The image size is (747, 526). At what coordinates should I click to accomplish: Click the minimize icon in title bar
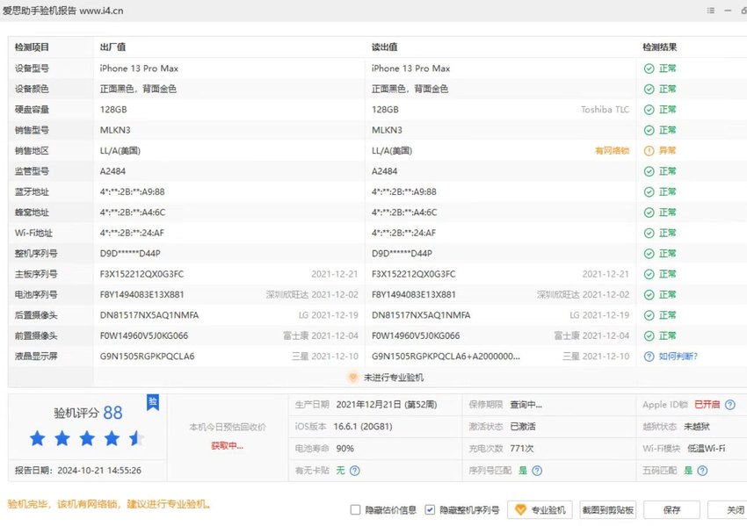(x=728, y=11)
